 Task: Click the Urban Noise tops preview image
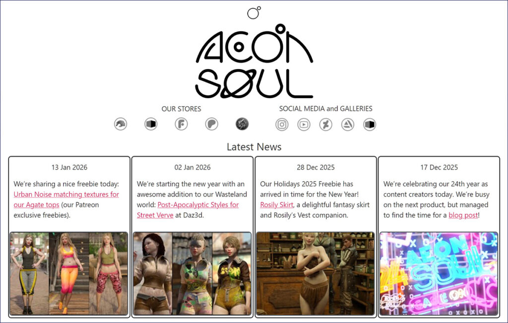tap(69, 273)
